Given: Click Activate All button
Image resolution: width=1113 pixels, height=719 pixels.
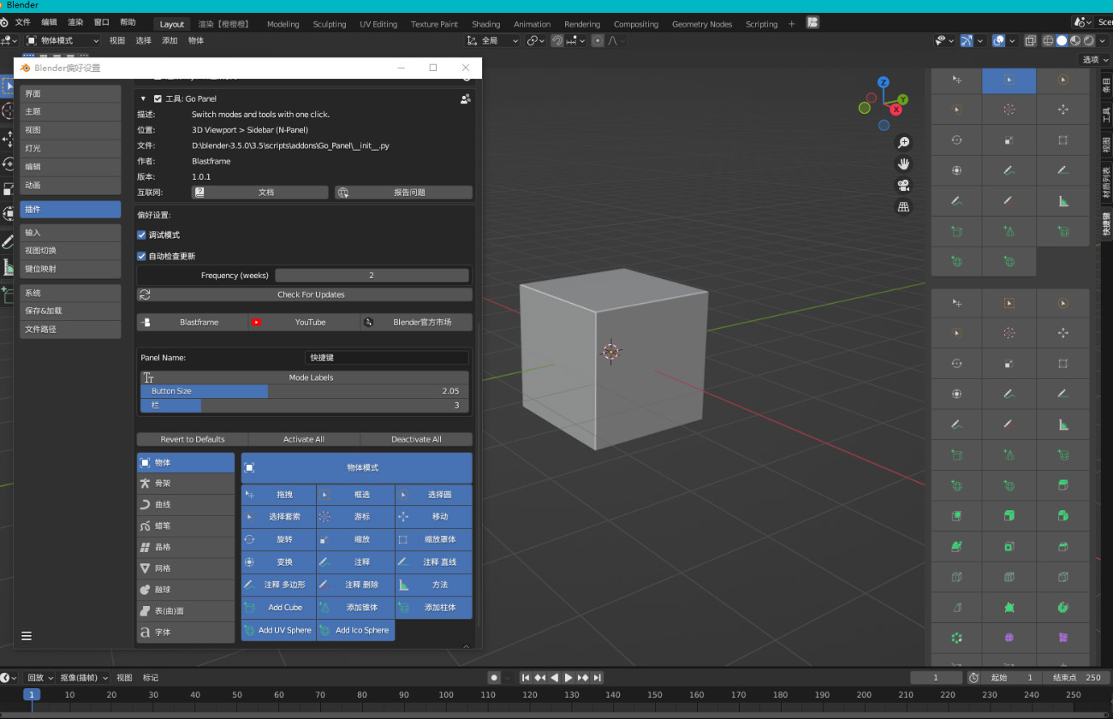Looking at the screenshot, I should point(304,439).
